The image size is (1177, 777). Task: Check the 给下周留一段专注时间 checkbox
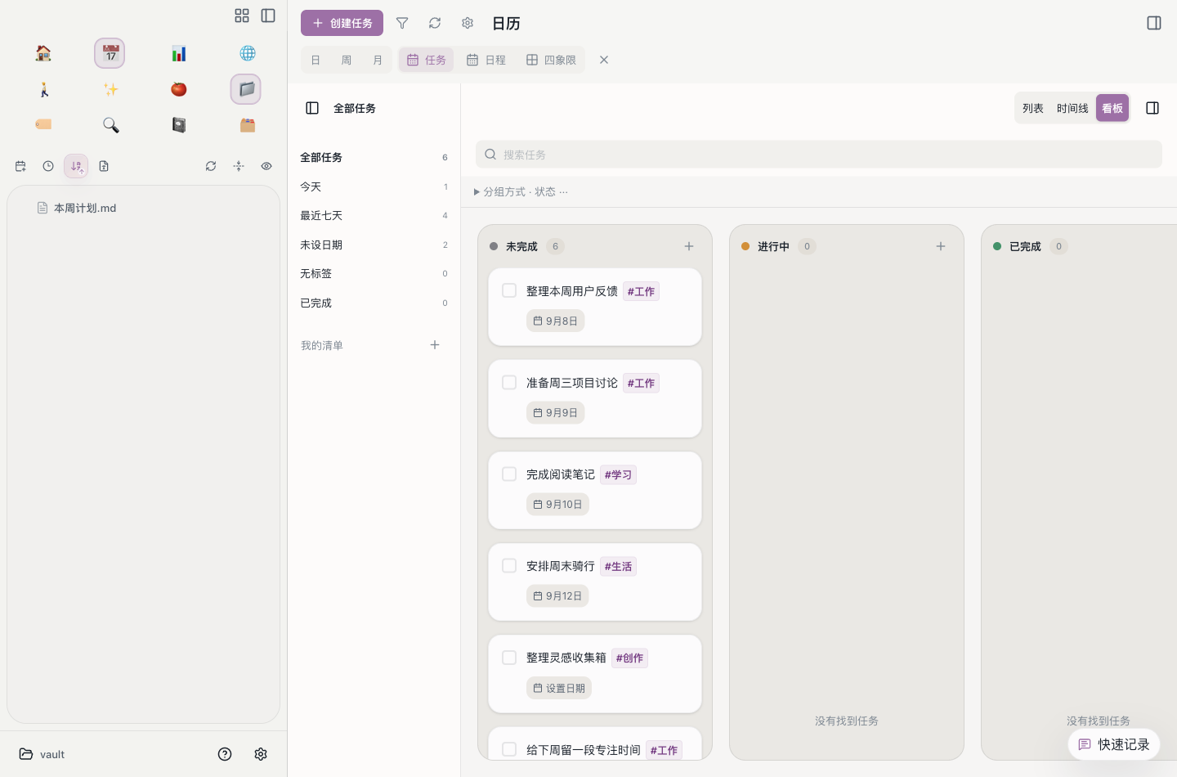509,749
